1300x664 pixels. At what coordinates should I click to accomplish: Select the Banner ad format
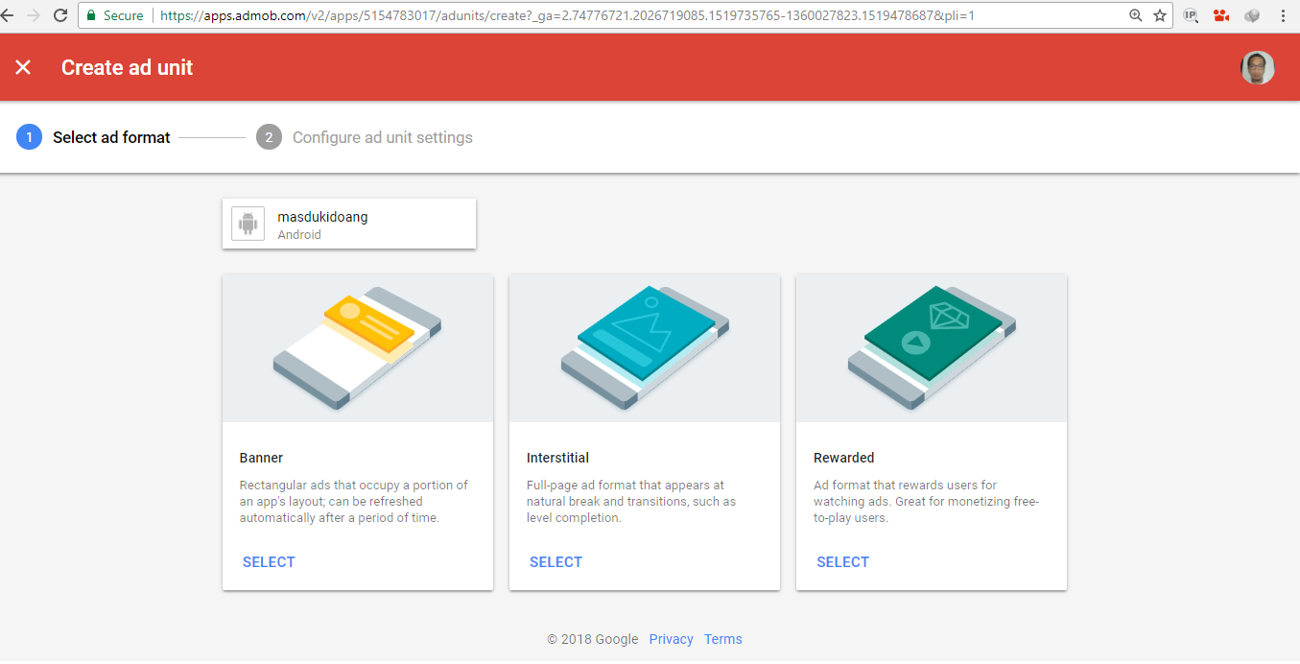(268, 561)
